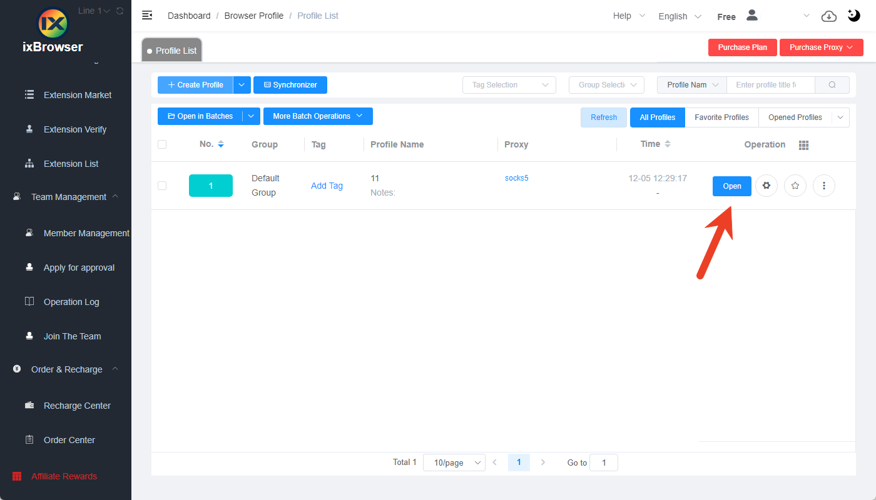Toggle dark mode moon icon
This screenshot has height=500, width=876.
pyautogui.click(x=854, y=16)
